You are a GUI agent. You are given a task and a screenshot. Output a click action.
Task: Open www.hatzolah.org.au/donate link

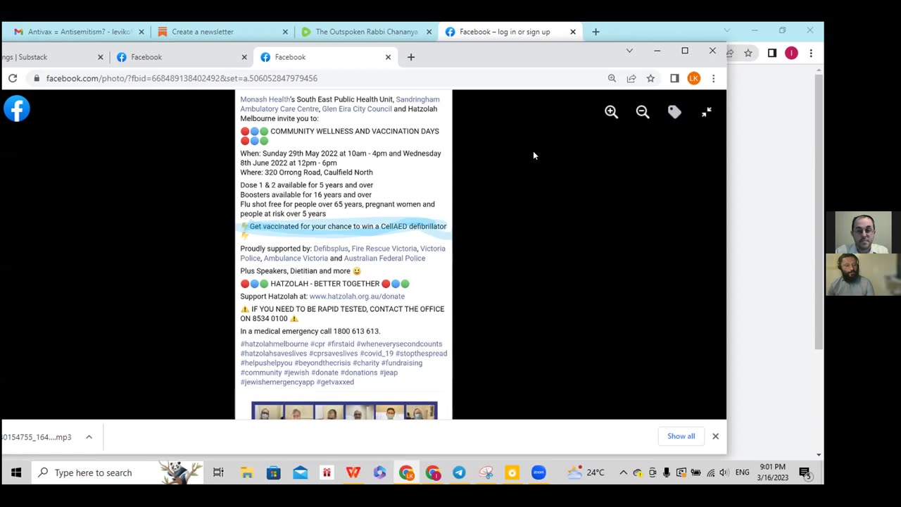[x=357, y=296]
